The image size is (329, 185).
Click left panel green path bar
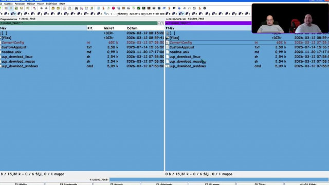point(79,23)
